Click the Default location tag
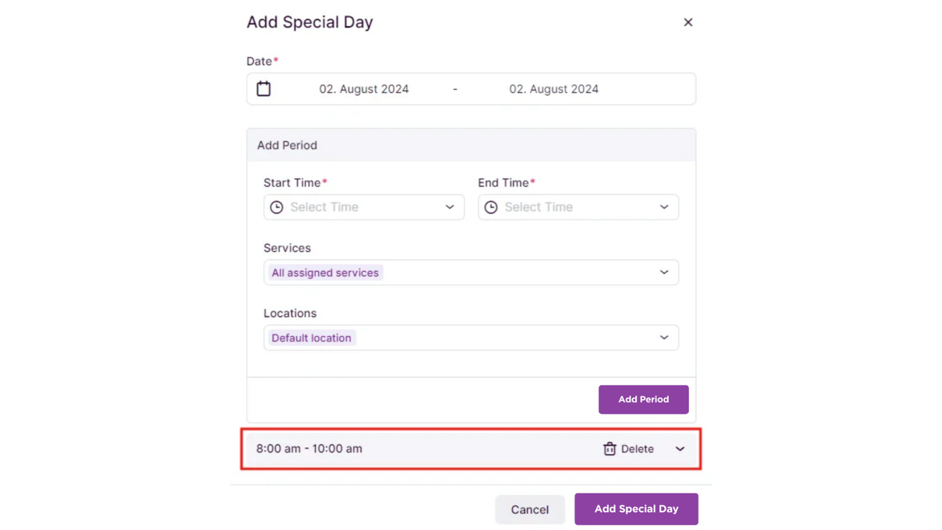This screenshot has height=530, width=942. [x=312, y=338]
